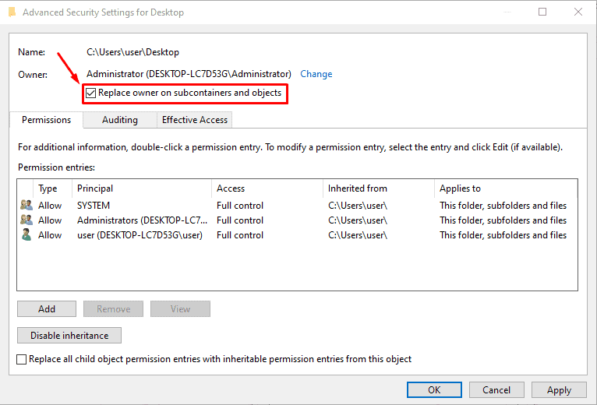Click Full control in the SYSTEM row

click(x=240, y=206)
